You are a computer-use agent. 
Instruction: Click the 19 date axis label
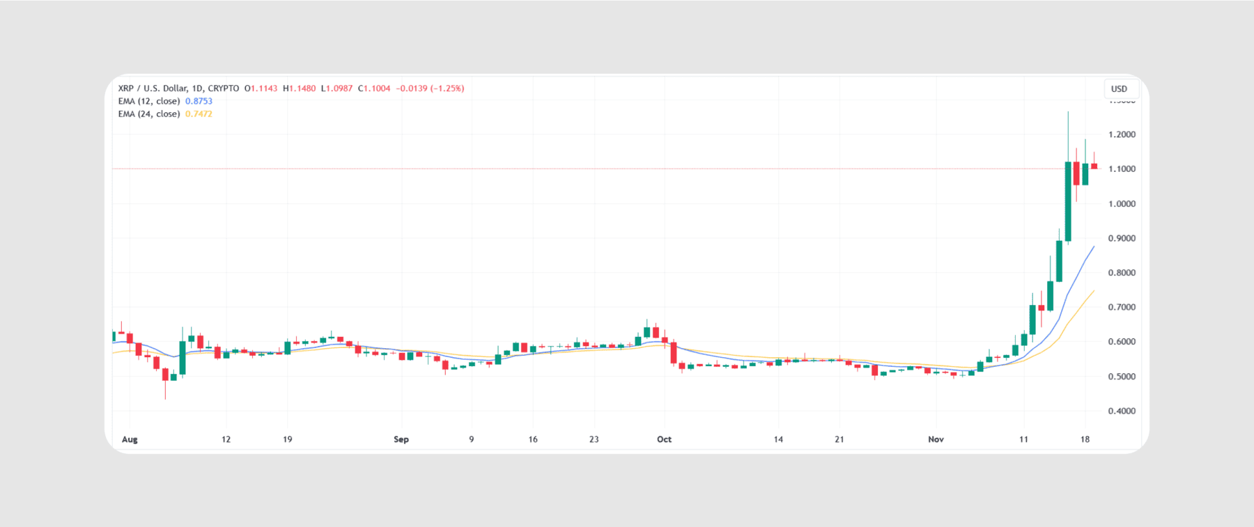point(287,439)
